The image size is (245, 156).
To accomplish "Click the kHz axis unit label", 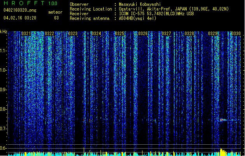I will pos(4,32).
